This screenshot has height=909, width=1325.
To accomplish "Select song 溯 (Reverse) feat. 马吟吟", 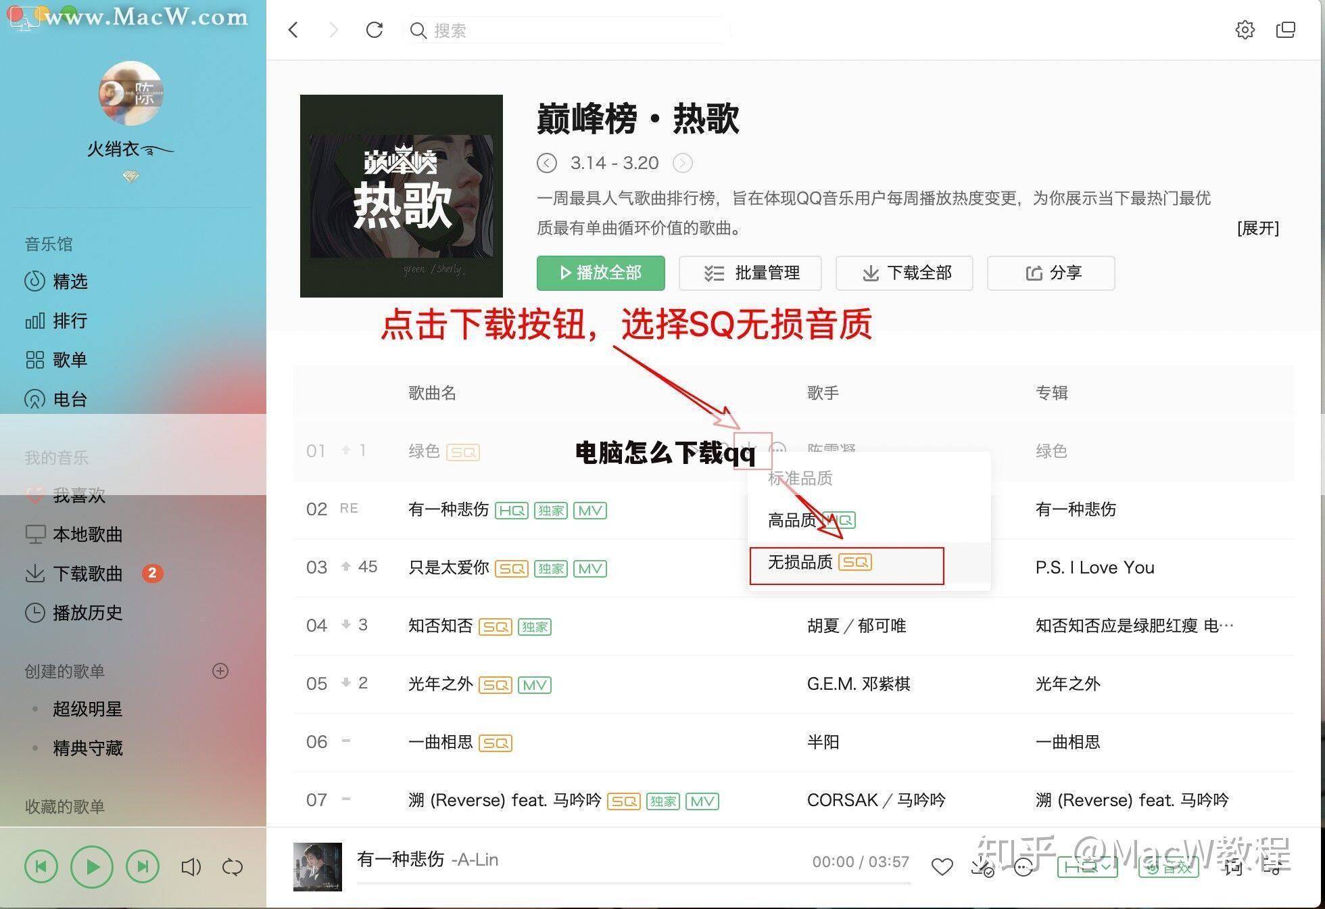I will [x=505, y=800].
